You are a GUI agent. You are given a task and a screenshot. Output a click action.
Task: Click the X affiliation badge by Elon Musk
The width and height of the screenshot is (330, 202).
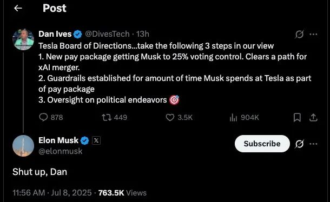(x=96, y=140)
